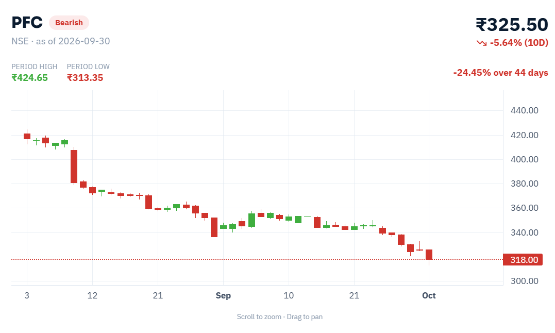Click the current price ₹325.50
555x333 pixels.
(512, 25)
